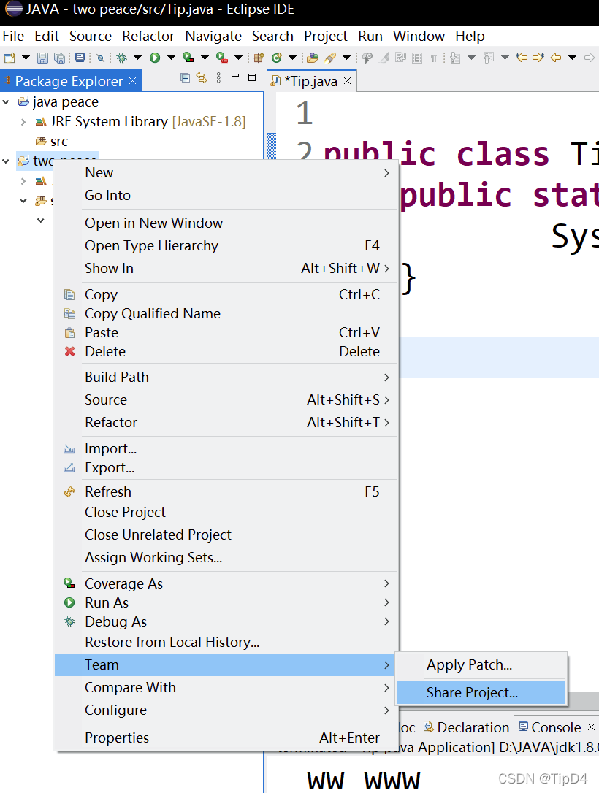This screenshot has width=599, height=793.
Task: Choose Share Project... in Team submenu
Action: [481, 692]
